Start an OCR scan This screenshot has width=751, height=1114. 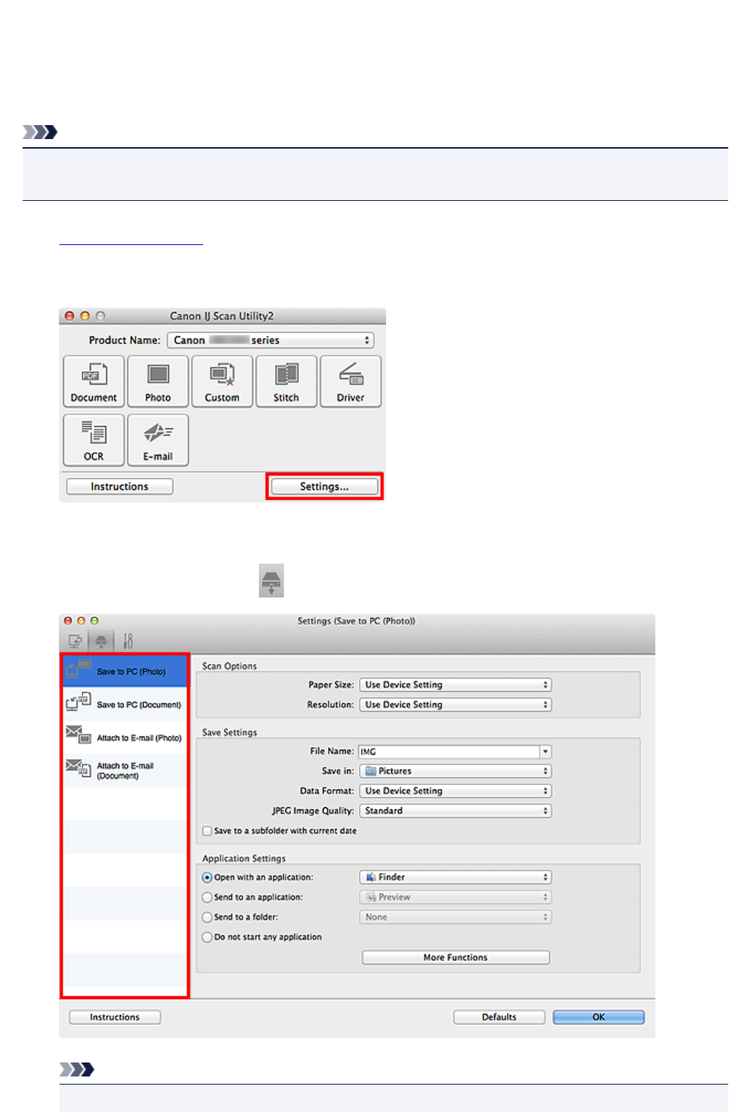(94, 440)
